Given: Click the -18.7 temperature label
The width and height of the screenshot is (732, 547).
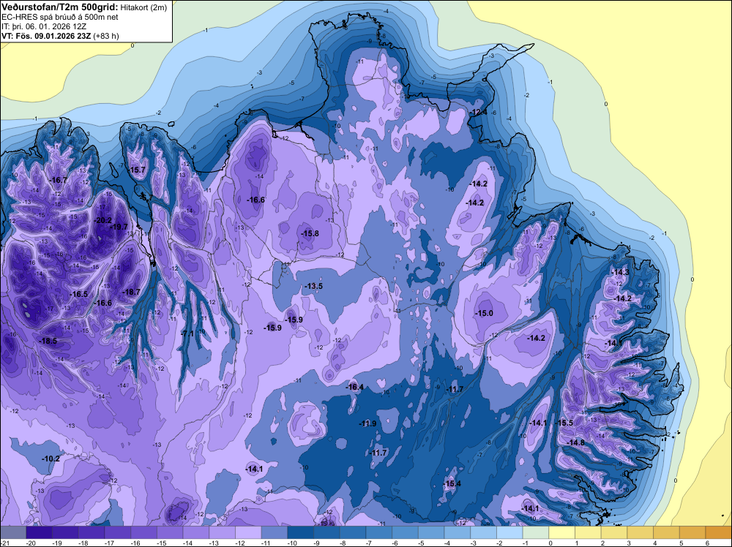Looking at the screenshot, I should pos(131,292).
